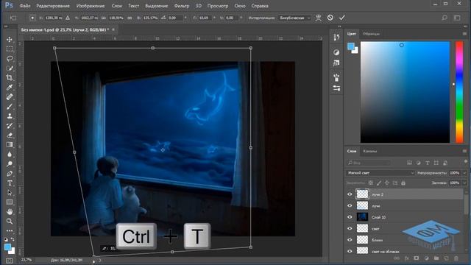Image resolution: width=471 pixels, height=265 pixels.
Task: Select the Healing Brush tool
Action: tap(10, 96)
